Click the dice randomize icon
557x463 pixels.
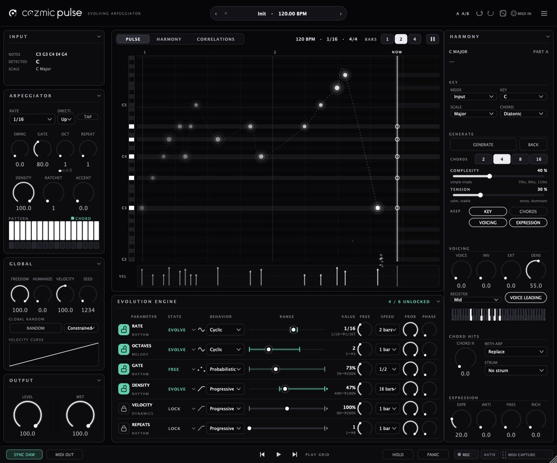tap(503, 14)
